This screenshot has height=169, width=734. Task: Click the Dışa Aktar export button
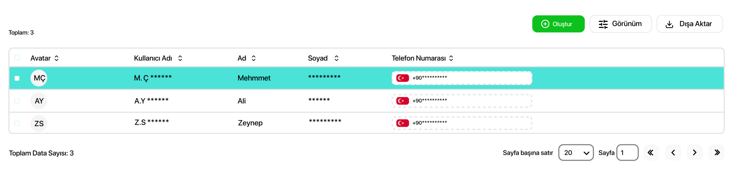tap(689, 24)
